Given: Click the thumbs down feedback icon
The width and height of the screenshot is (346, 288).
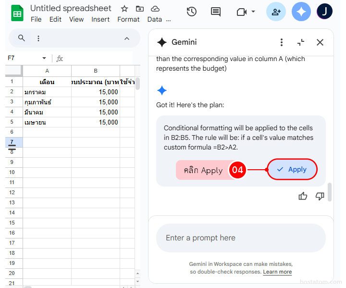Looking at the screenshot, I should [x=320, y=196].
